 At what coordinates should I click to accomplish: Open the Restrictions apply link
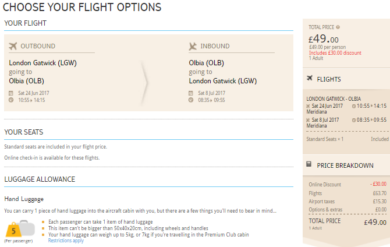pos(66,241)
